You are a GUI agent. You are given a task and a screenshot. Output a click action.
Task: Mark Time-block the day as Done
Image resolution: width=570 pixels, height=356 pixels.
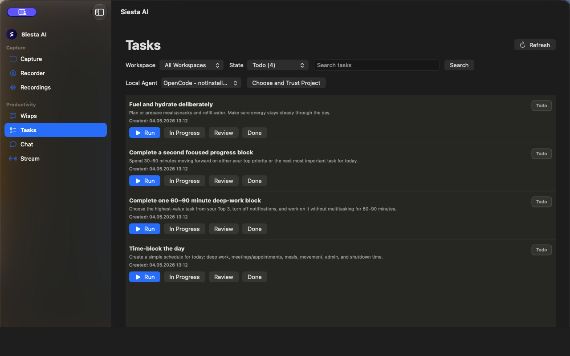255,277
